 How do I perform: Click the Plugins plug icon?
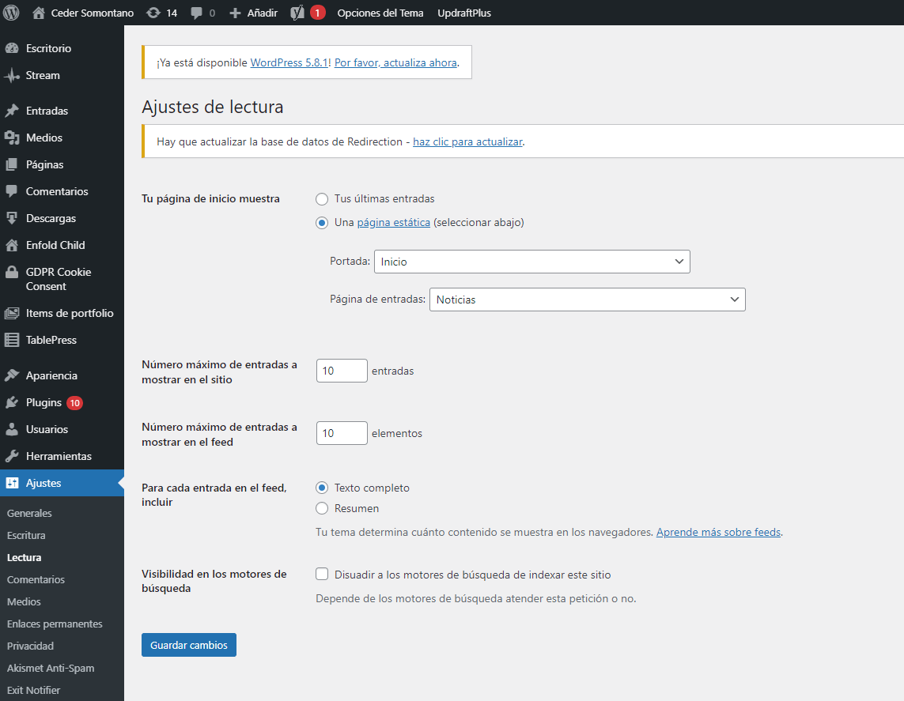tap(12, 402)
